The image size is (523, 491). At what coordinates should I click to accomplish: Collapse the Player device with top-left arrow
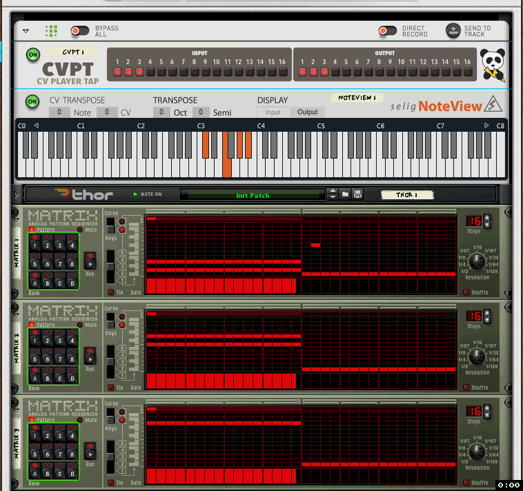tap(26, 31)
